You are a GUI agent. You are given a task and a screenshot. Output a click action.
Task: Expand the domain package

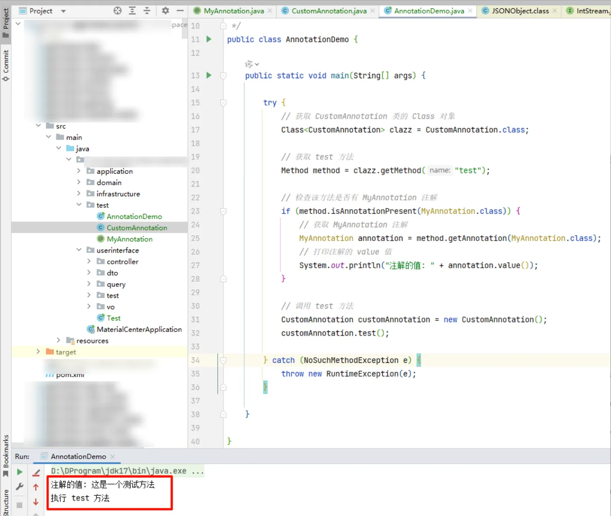(x=79, y=182)
